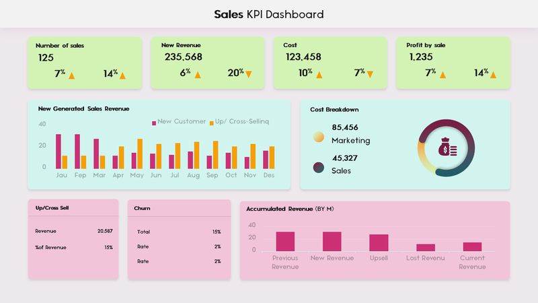Click the Cost Breakdown heading
The image size is (538, 303).
click(x=334, y=110)
